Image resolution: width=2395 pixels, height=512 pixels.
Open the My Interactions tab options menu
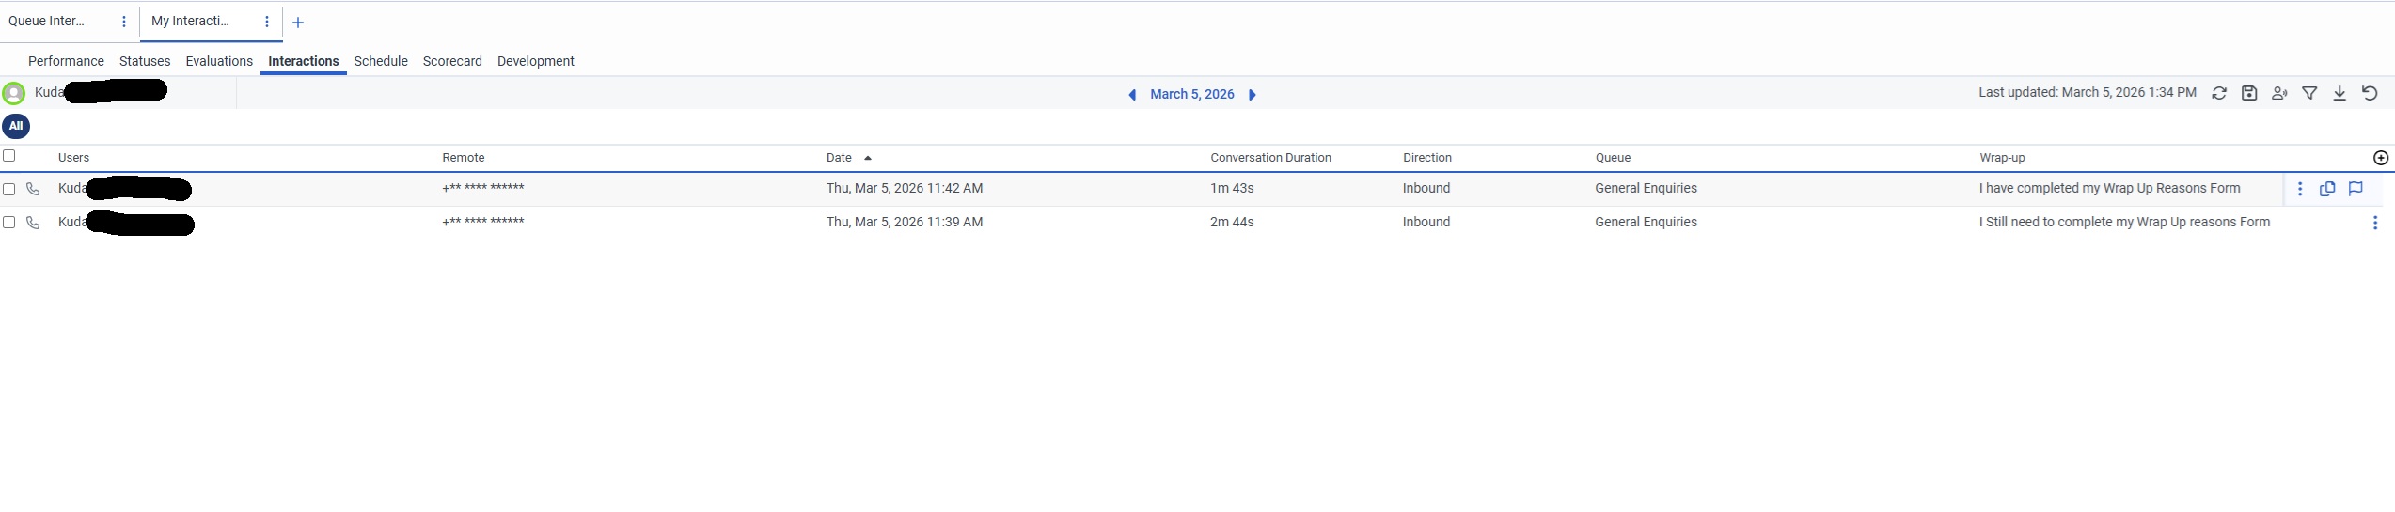click(x=267, y=22)
